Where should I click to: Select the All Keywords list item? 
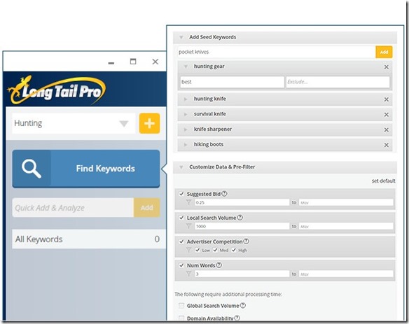[x=89, y=239]
